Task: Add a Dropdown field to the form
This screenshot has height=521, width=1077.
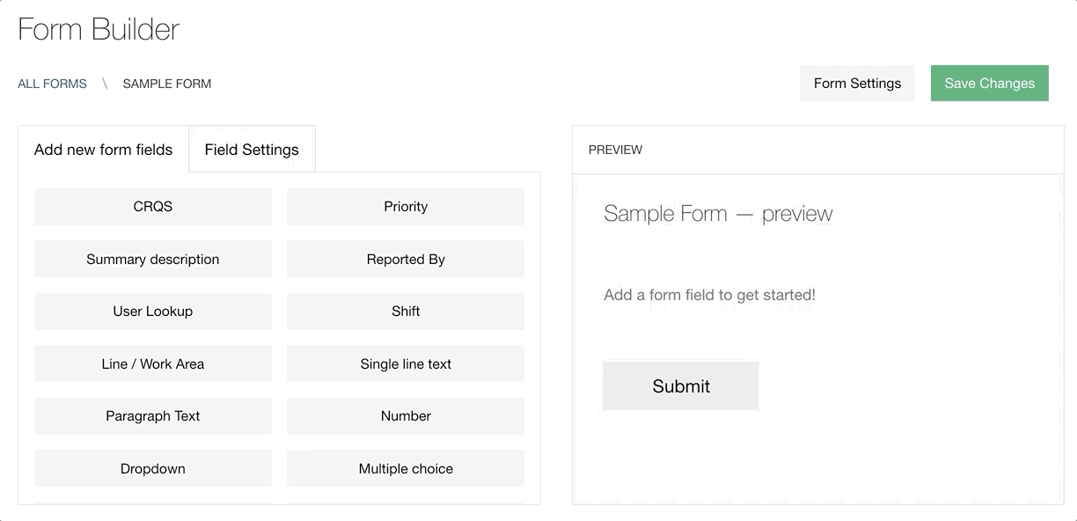Action: click(x=153, y=469)
